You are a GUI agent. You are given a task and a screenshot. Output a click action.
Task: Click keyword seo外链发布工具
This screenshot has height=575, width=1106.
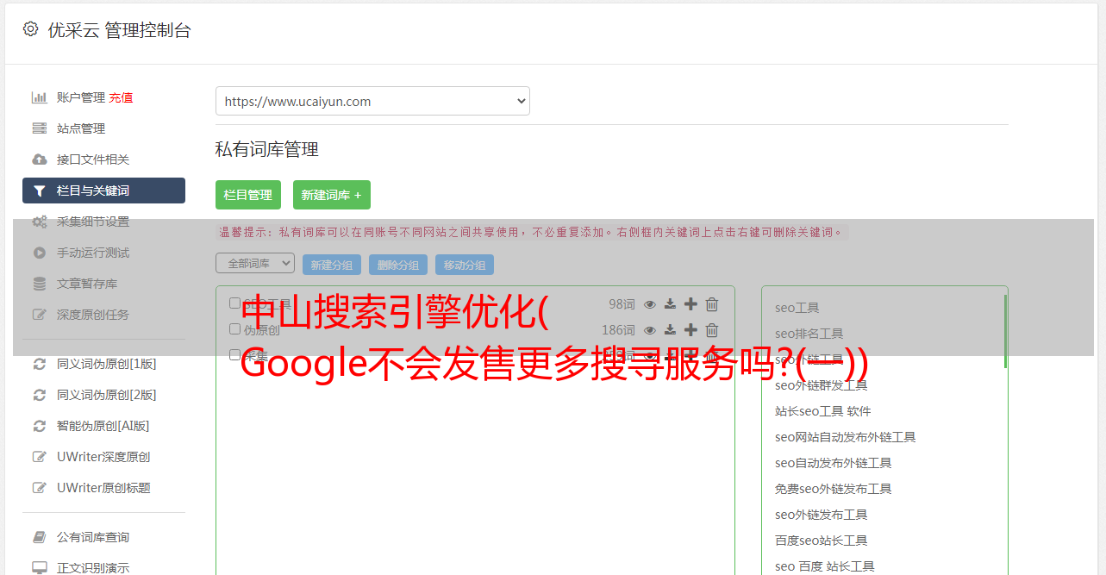coord(822,515)
